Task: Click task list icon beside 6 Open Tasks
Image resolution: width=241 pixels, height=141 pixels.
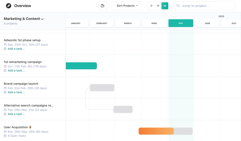Action: coord(5,135)
